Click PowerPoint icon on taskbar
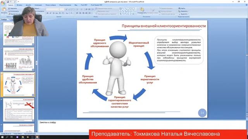Viewport: 248px width, 139px height. tap(37, 137)
